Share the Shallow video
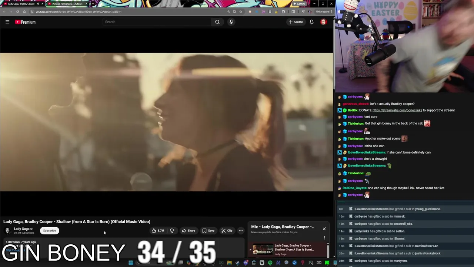This screenshot has width=474, height=267. (x=188, y=231)
